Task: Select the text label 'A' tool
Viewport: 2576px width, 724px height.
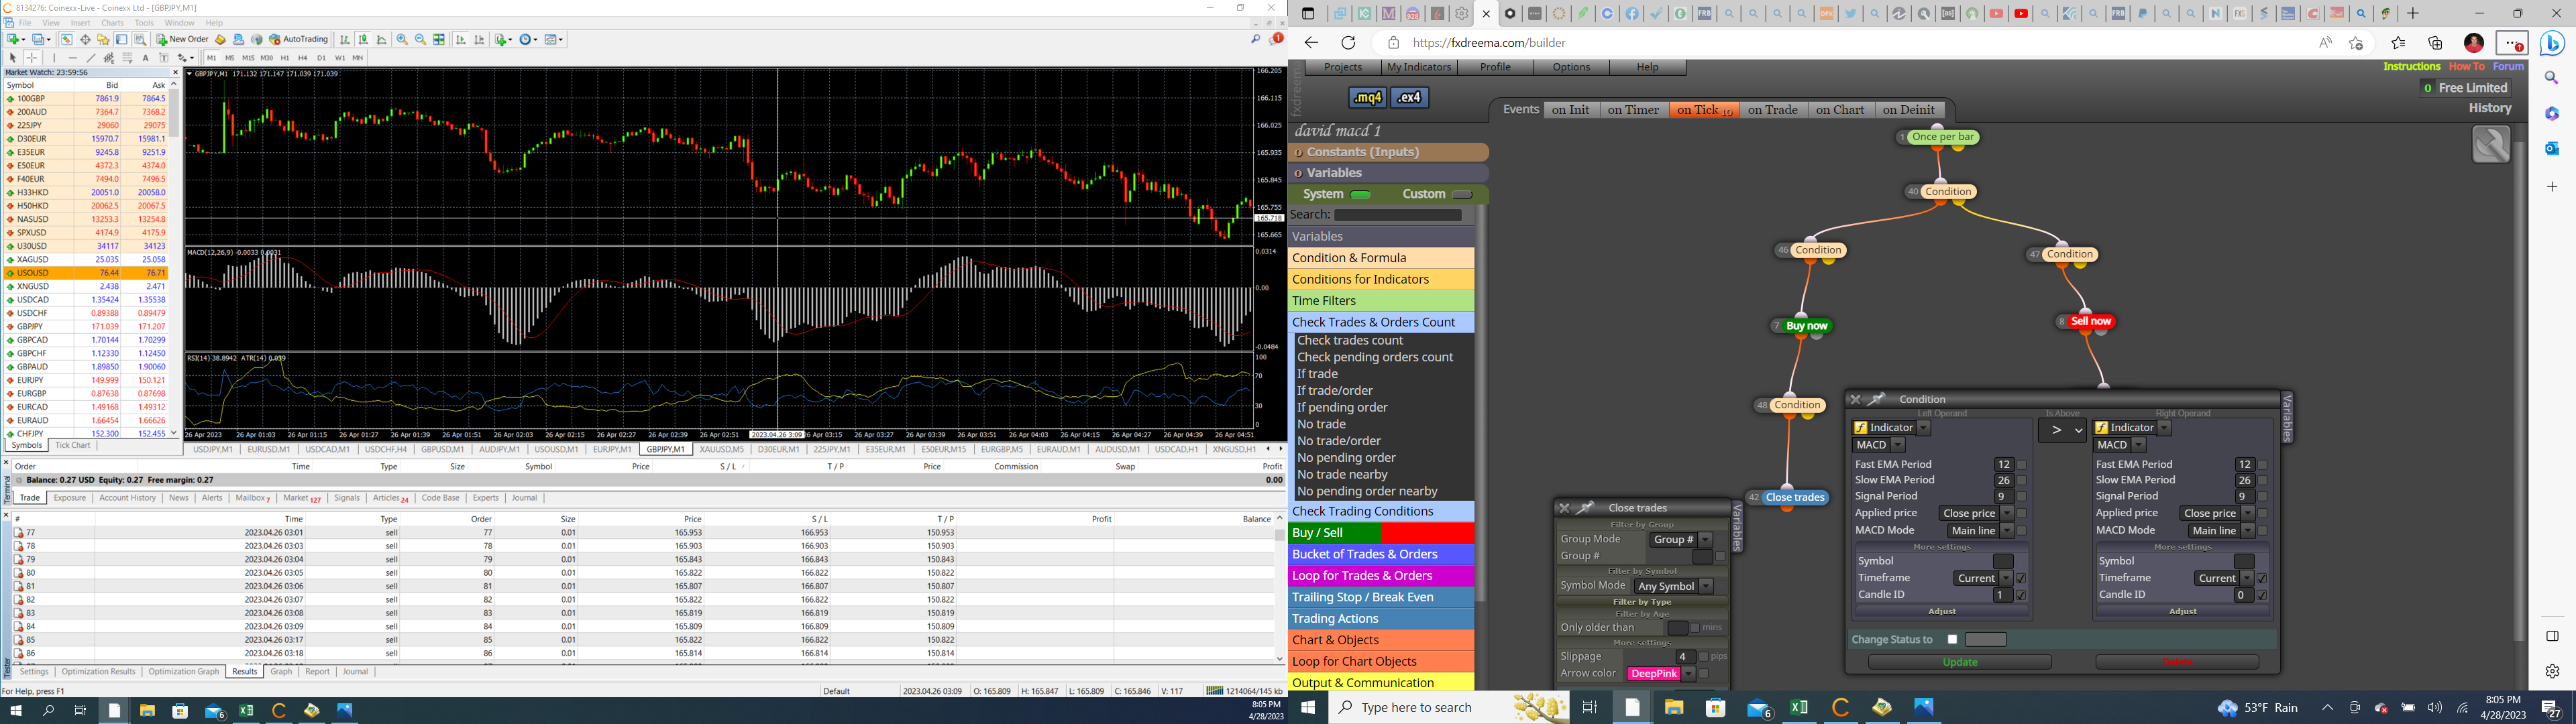Action: [146, 58]
